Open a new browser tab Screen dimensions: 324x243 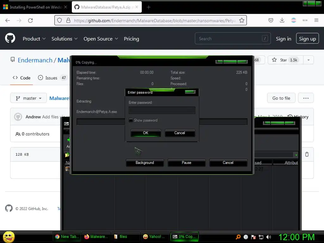[x=149, y=7]
